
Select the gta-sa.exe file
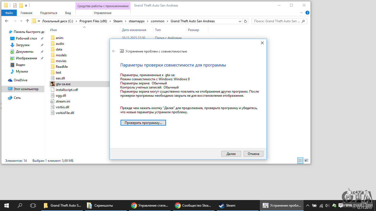[x=63, y=84]
